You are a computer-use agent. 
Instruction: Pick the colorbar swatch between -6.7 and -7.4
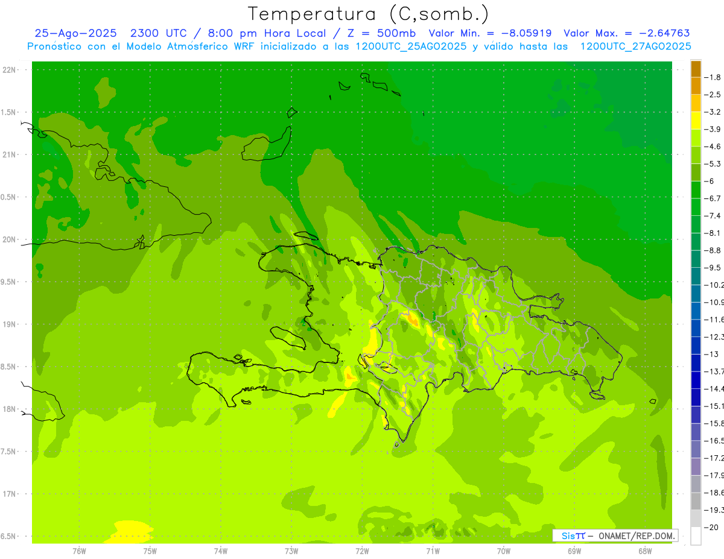(696, 207)
